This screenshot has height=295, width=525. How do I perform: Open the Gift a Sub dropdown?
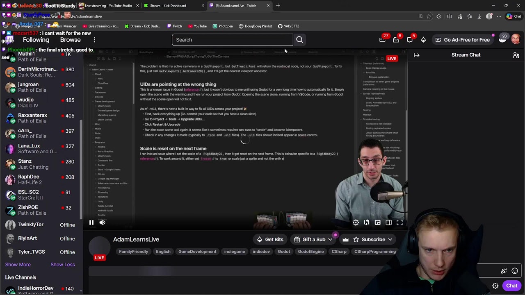point(314,239)
